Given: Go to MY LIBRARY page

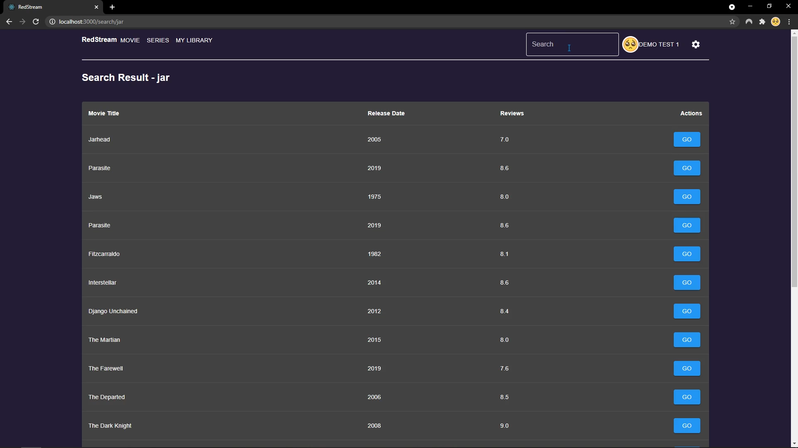Looking at the screenshot, I should [x=194, y=40].
